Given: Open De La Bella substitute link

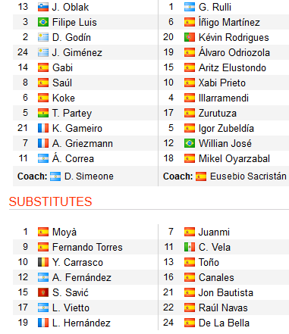Looking at the screenshot, I should coord(224,323).
